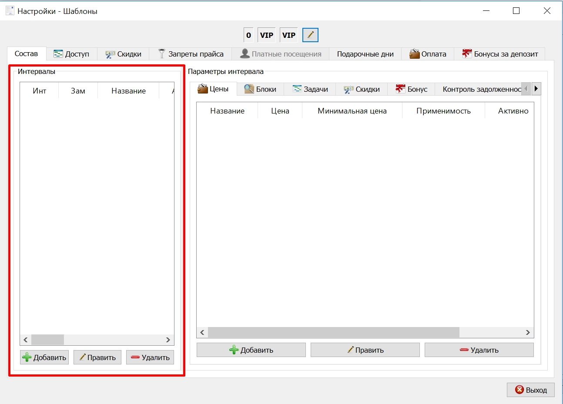Click right arrow of Интервалы horizontal scrollbar
This screenshot has width=563, height=404.
(x=168, y=340)
